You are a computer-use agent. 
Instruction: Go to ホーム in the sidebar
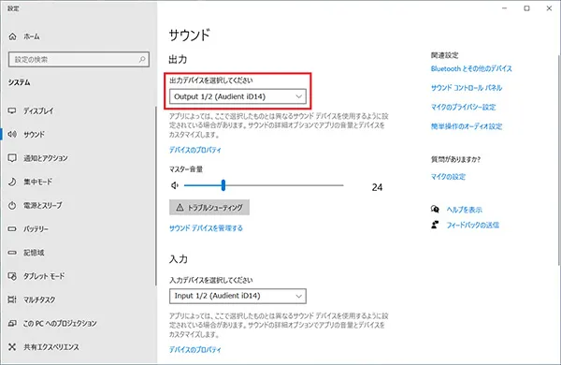(x=32, y=36)
